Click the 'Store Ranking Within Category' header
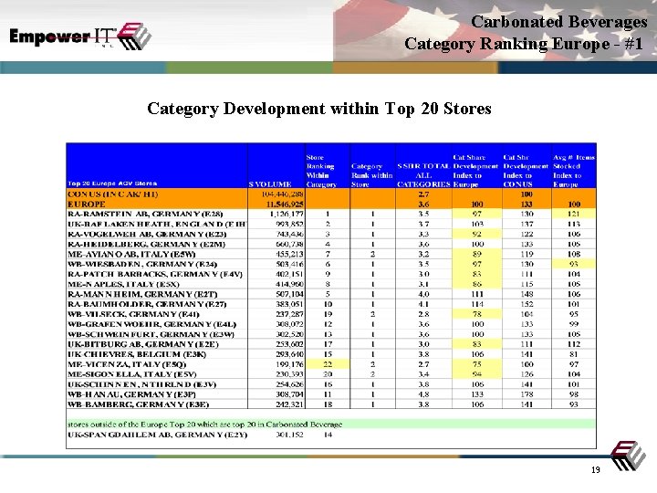 click(x=321, y=171)
